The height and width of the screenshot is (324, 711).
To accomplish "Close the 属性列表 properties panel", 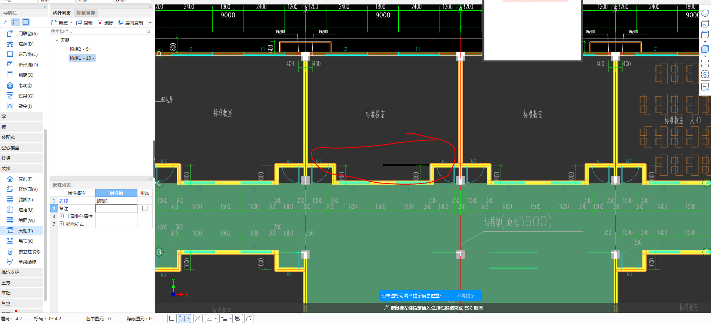I will pyautogui.click(x=150, y=179).
